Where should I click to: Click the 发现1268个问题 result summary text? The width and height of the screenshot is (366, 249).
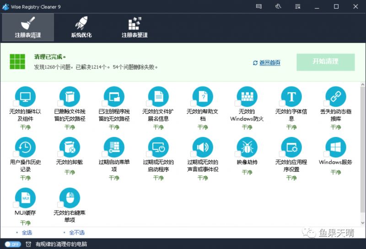pos(96,67)
